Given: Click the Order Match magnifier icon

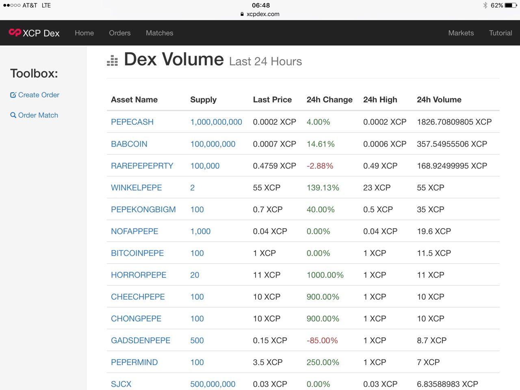Looking at the screenshot, I should point(13,115).
